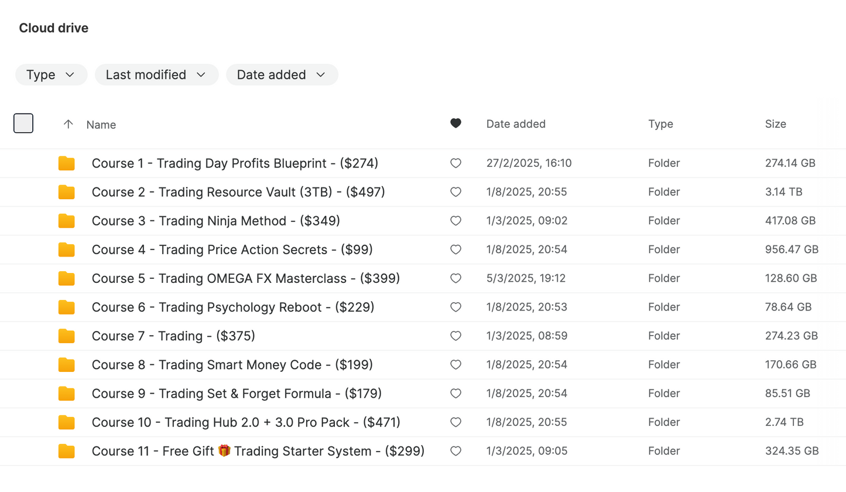Open the Course 7 - Trading folder name
This screenshot has height=492, width=846.
(173, 336)
